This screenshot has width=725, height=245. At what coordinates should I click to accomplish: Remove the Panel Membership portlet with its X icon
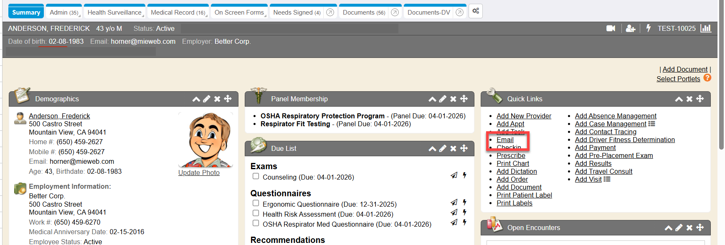453,99
